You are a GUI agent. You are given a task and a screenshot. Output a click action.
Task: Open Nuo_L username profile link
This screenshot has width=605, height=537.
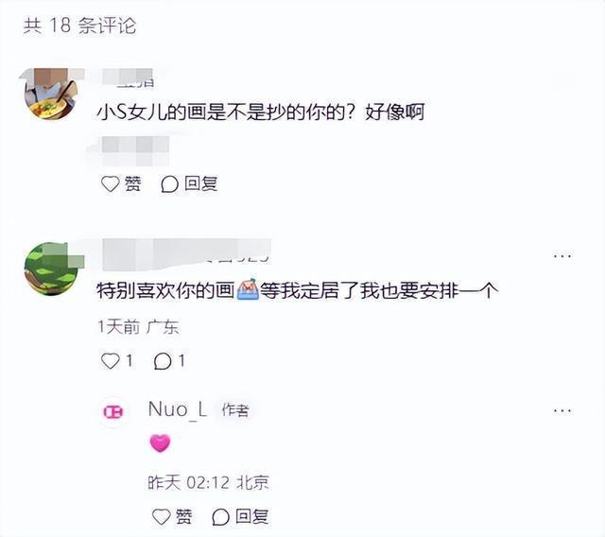tap(178, 409)
